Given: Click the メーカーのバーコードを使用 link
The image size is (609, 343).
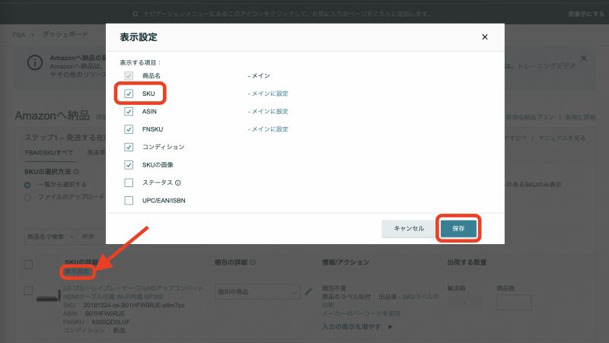Looking at the screenshot, I should coord(361,313).
